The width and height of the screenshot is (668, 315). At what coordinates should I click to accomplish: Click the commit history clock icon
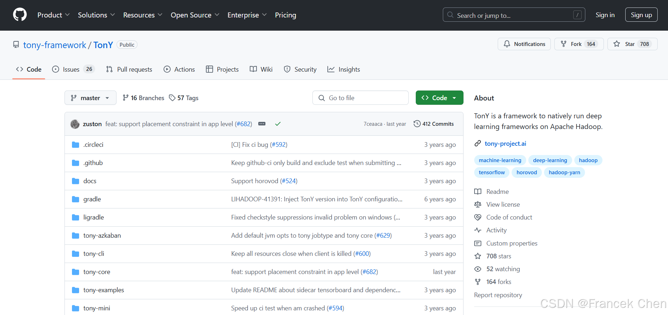(417, 124)
